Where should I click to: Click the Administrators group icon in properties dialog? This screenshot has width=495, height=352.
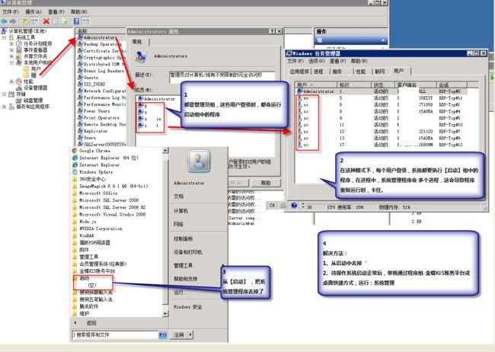(140, 57)
